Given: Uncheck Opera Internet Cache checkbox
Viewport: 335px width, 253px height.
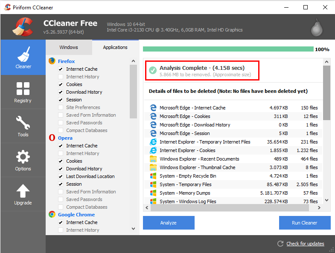Looking at the screenshot, I should (x=61, y=146).
